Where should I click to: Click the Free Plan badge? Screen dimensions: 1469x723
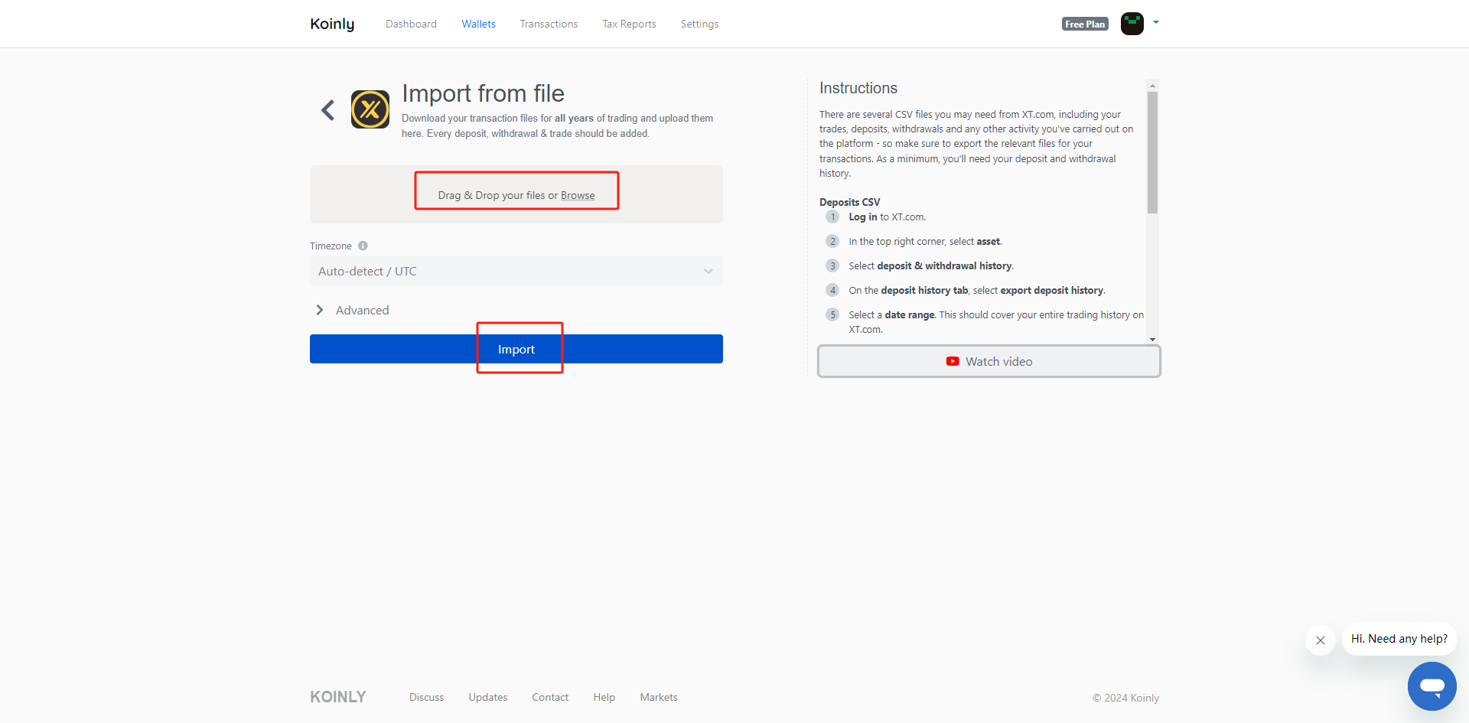(x=1085, y=24)
